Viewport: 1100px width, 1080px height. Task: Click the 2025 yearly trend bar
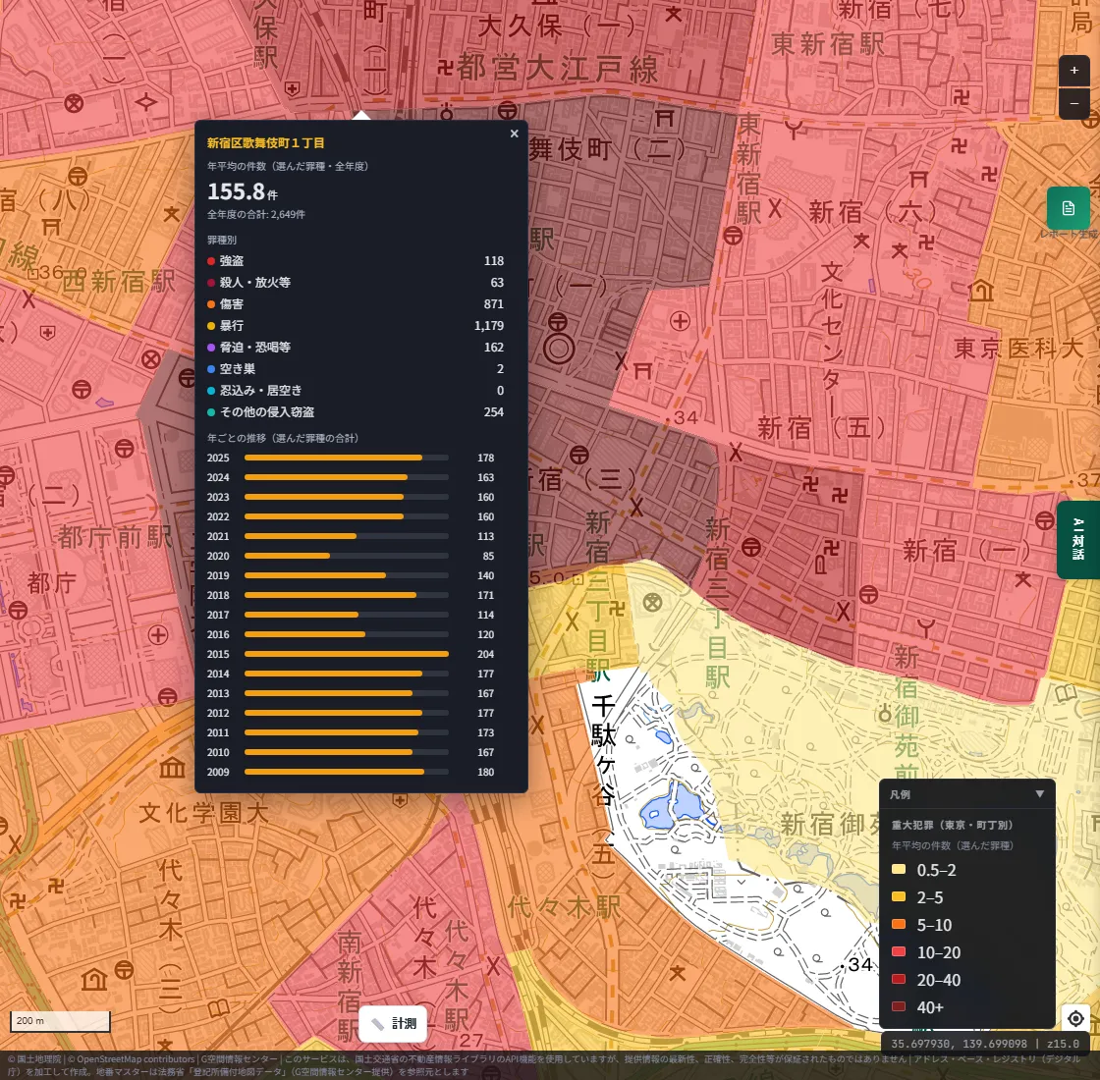(x=347, y=458)
